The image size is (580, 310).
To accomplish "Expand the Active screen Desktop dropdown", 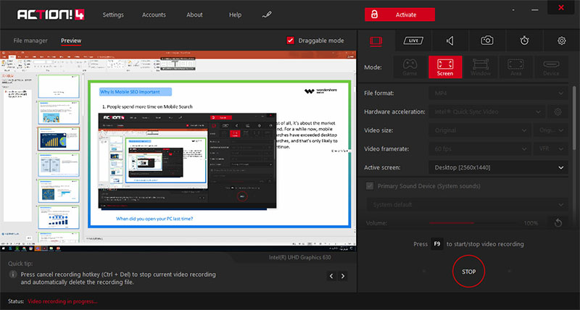I will [498, 167].
